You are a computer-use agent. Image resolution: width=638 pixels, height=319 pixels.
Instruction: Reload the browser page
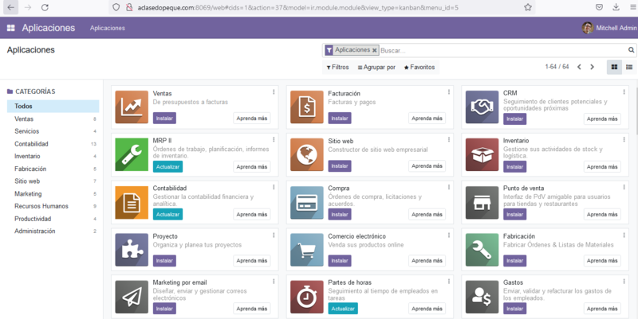pos(45,7)
